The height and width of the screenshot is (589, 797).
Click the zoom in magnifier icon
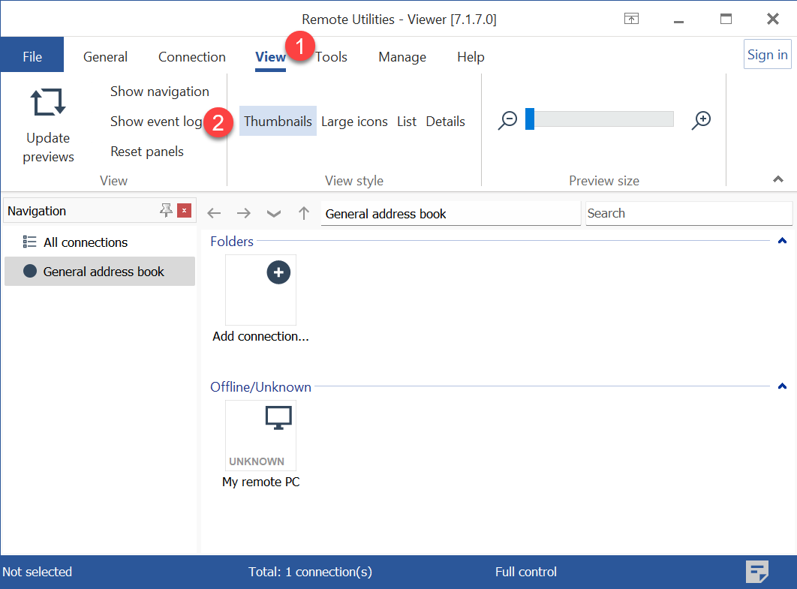[701, 120]
